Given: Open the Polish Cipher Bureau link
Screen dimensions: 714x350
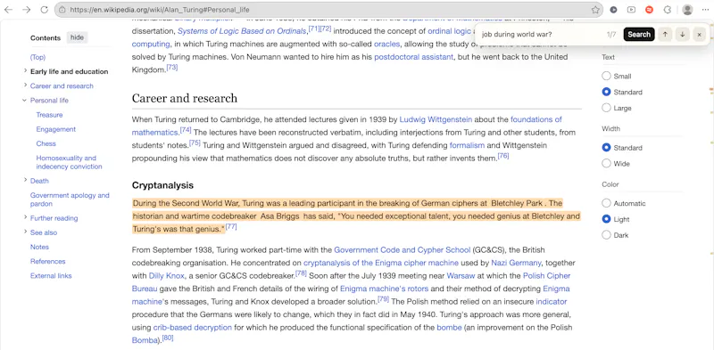Looking at the screenshot, I should pyautogui.click(x=351, y=282).
